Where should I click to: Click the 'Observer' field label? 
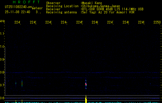click(x=53, y=3)
